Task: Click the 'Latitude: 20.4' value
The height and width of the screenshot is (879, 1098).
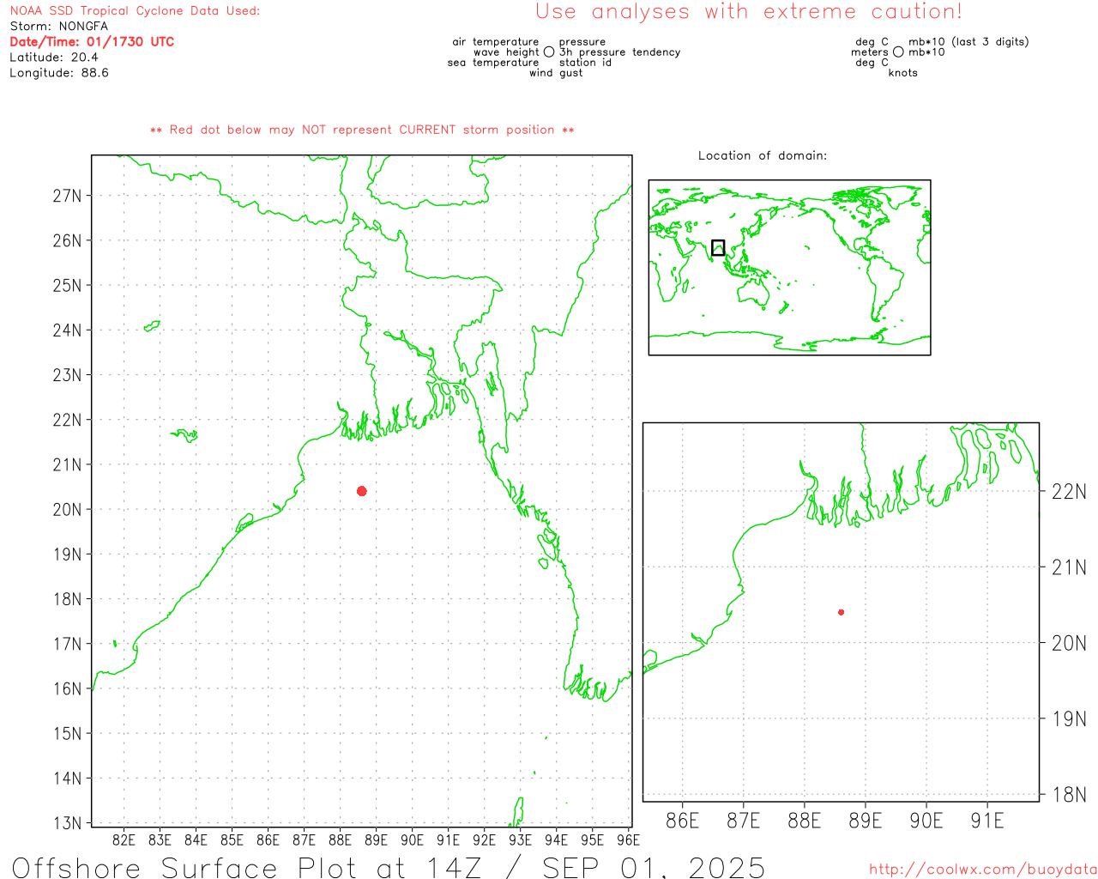Action: (x=54, y=58)
